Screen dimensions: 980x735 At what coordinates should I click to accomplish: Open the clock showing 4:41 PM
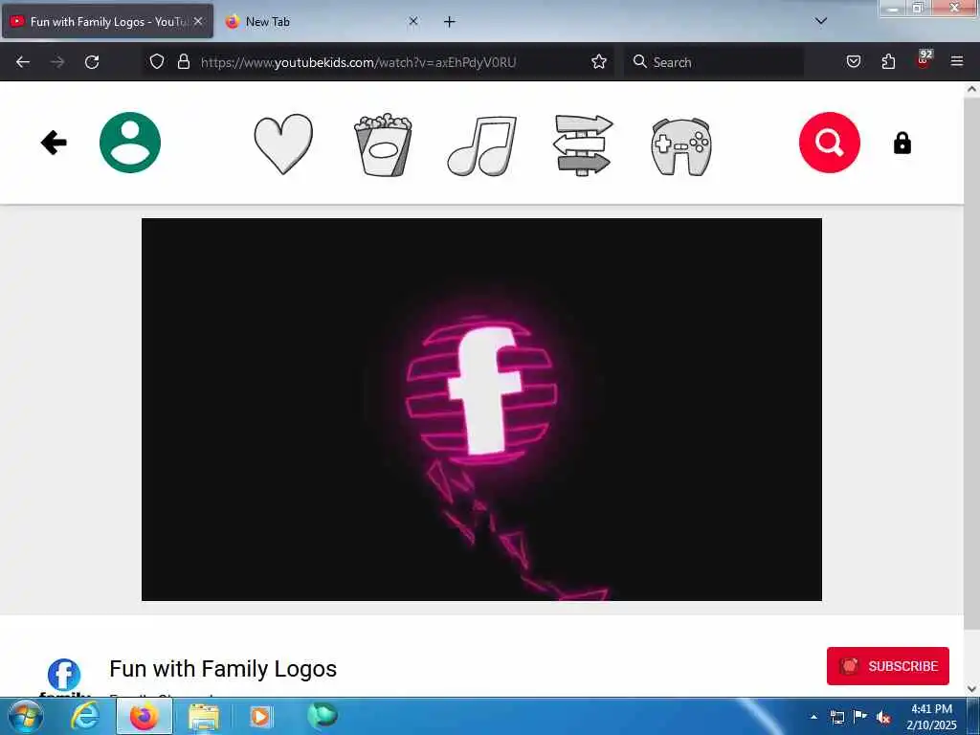[x=931, y=716]
